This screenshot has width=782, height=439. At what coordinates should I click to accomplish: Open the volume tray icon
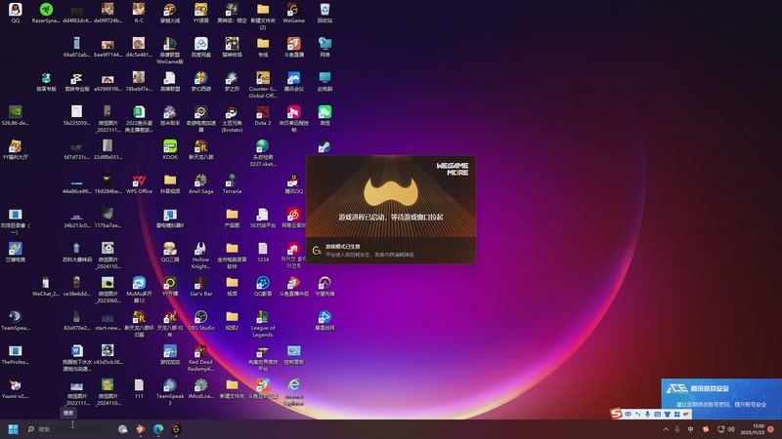click(731, 429)
